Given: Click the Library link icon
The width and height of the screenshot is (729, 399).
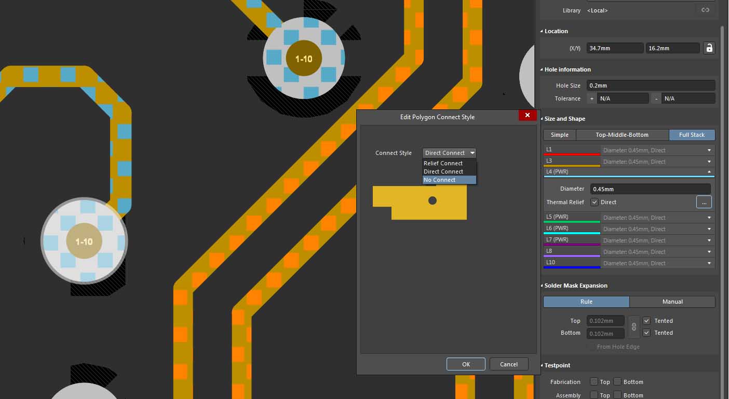Looking at the screenshot, I should click(705, 10).
